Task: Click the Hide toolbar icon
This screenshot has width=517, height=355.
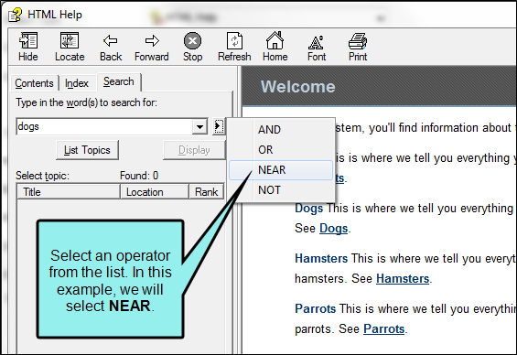Action: tap(28, 47)
